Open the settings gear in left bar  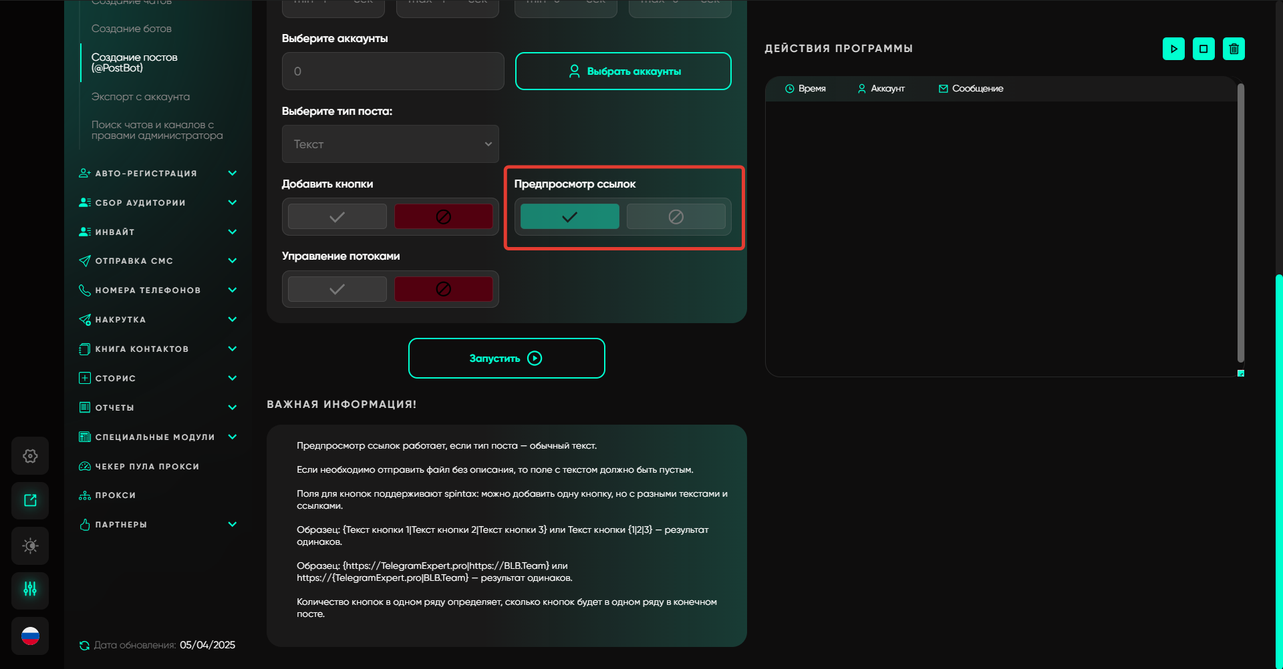click(x=30, y=456)
